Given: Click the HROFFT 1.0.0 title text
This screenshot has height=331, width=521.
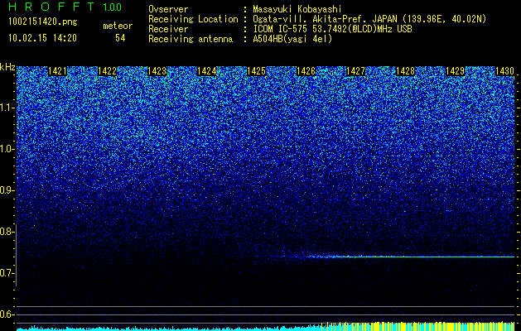Looking at the screenshot, I should tap(65, 7).
